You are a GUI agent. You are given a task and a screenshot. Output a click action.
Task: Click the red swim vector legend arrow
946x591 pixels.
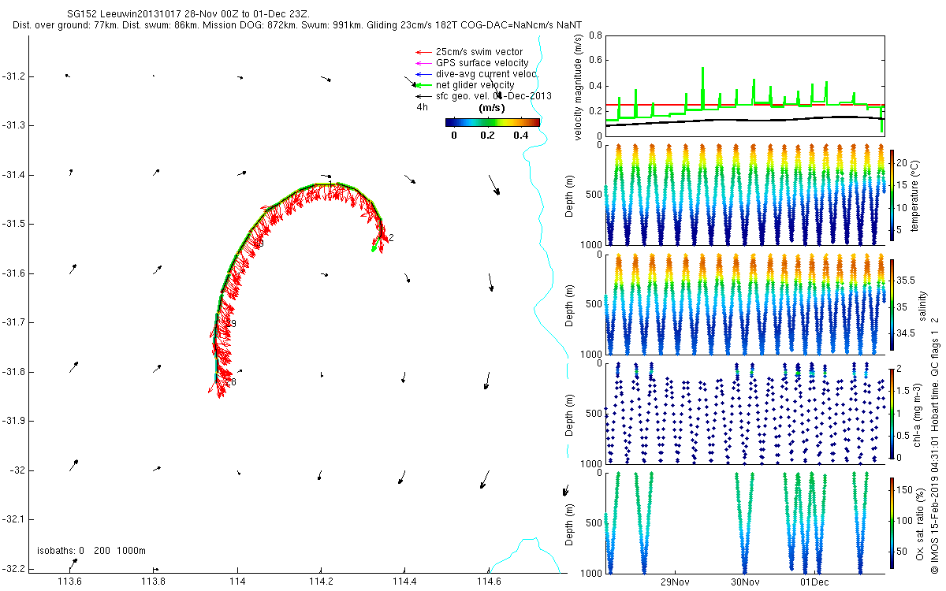pos(423,52)
